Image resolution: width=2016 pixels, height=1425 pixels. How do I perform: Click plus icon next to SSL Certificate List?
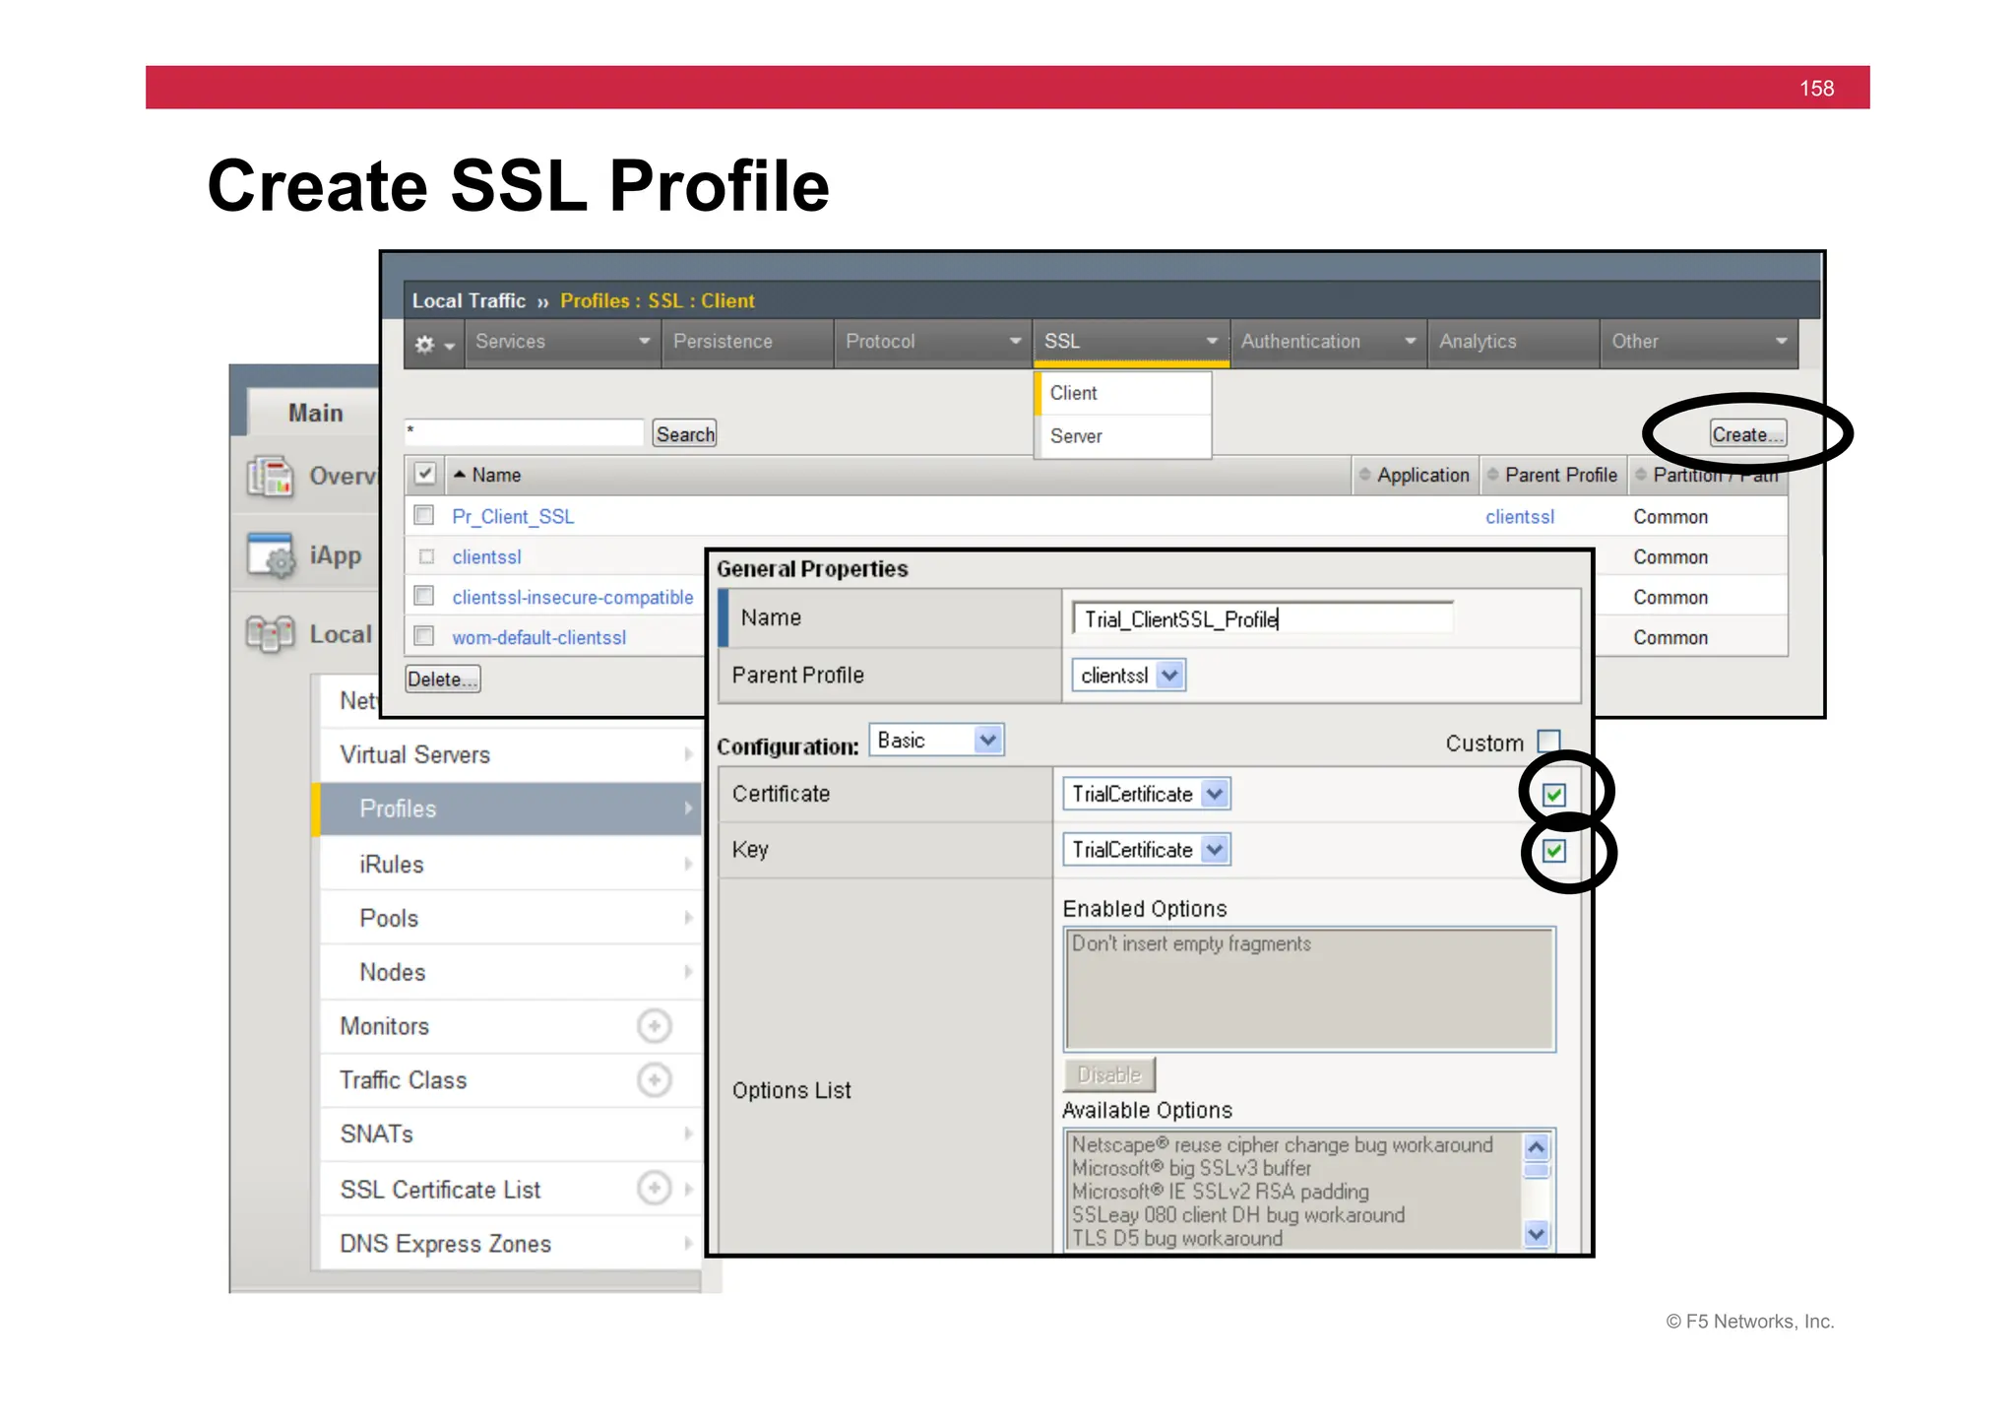pyautogui.click(x=654, y=1189)
